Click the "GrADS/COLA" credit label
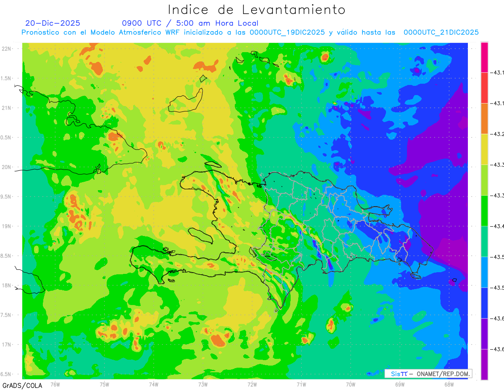This screenshot has width=504, height=390. (22, 385)
